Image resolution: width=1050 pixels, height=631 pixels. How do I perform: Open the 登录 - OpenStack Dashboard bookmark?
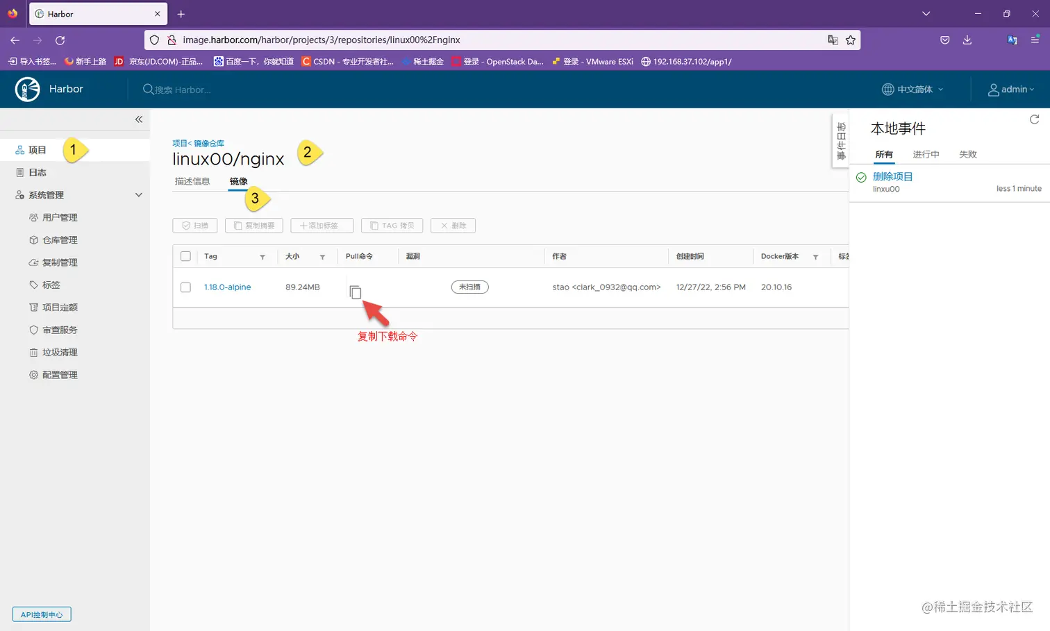pyautogui.click(x=497, y=62)
